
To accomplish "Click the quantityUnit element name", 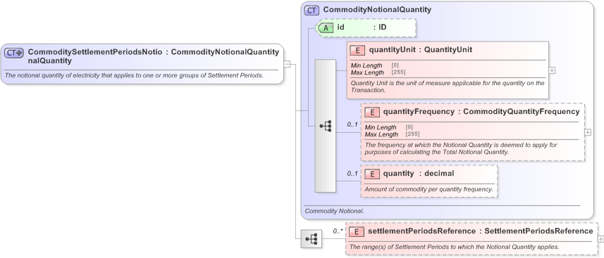I will pyautogui.click(x=393, y=50).
